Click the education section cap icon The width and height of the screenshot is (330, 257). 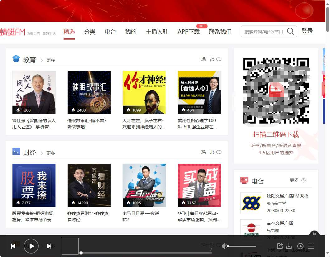(16, 59)
